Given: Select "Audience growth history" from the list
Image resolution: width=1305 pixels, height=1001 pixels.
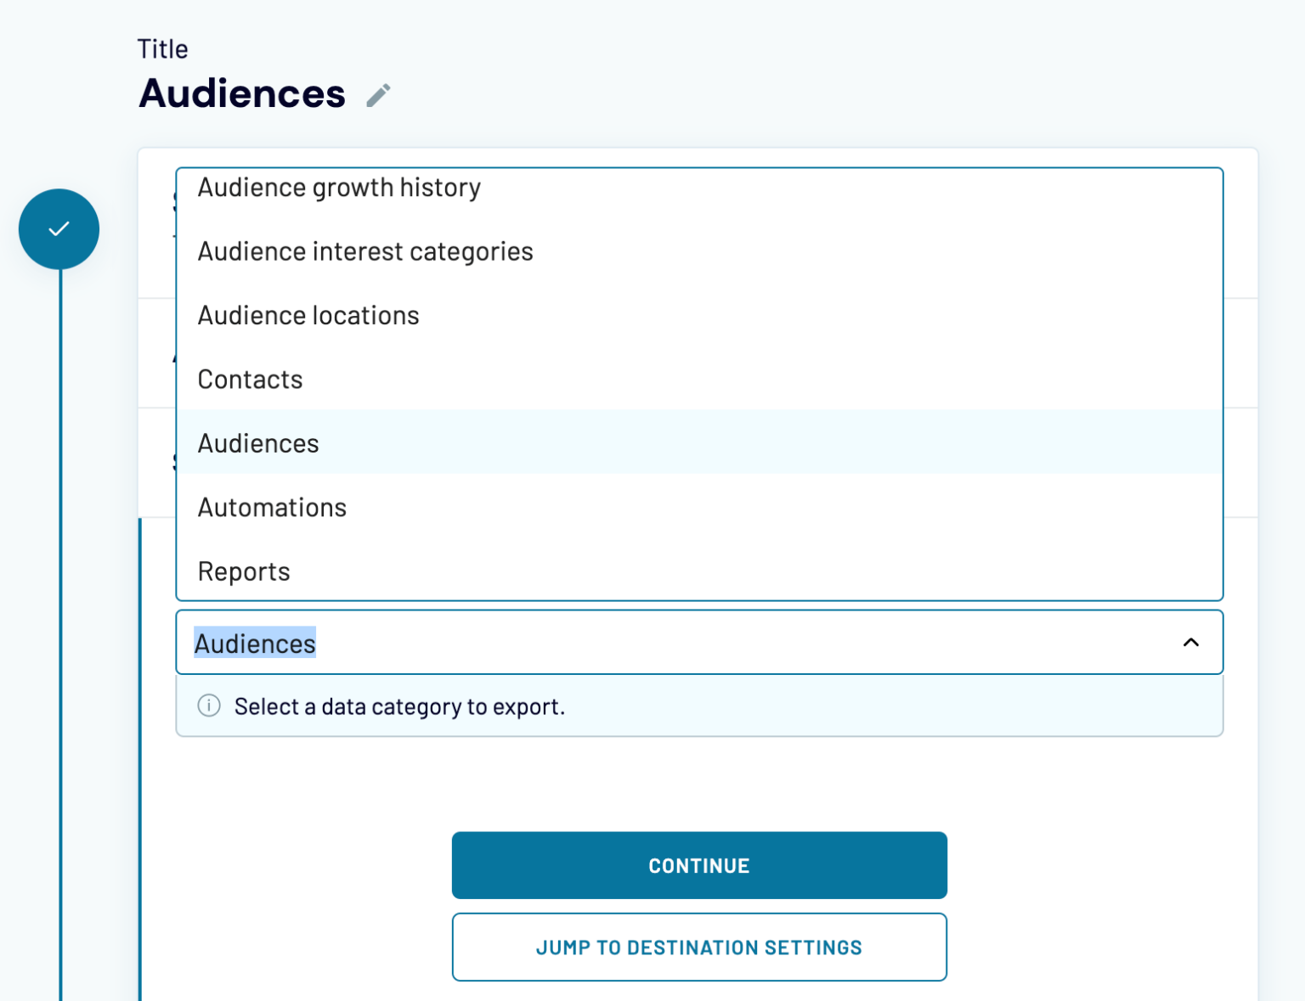Looking at the screenshot, I should [x=339, y=188].
